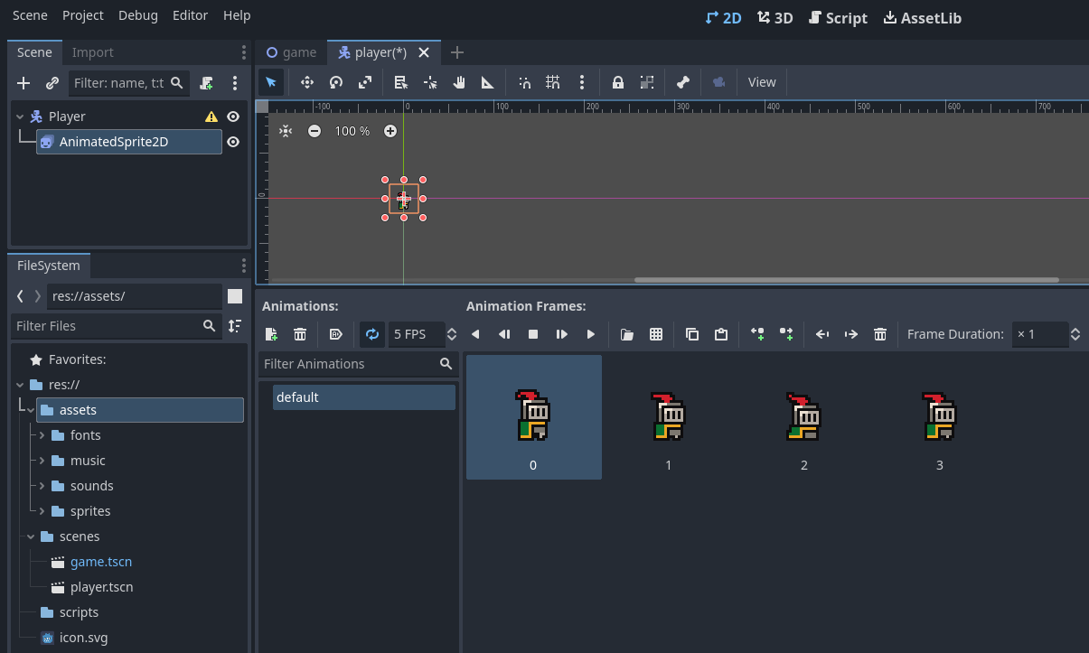Expand the sprites folder

point(42,511)
